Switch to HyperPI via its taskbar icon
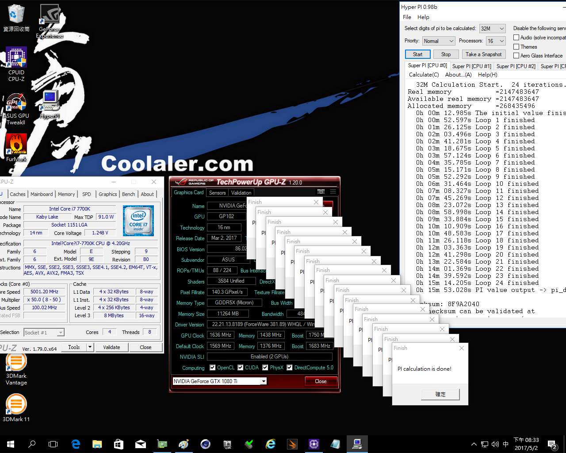 [357, 444]
